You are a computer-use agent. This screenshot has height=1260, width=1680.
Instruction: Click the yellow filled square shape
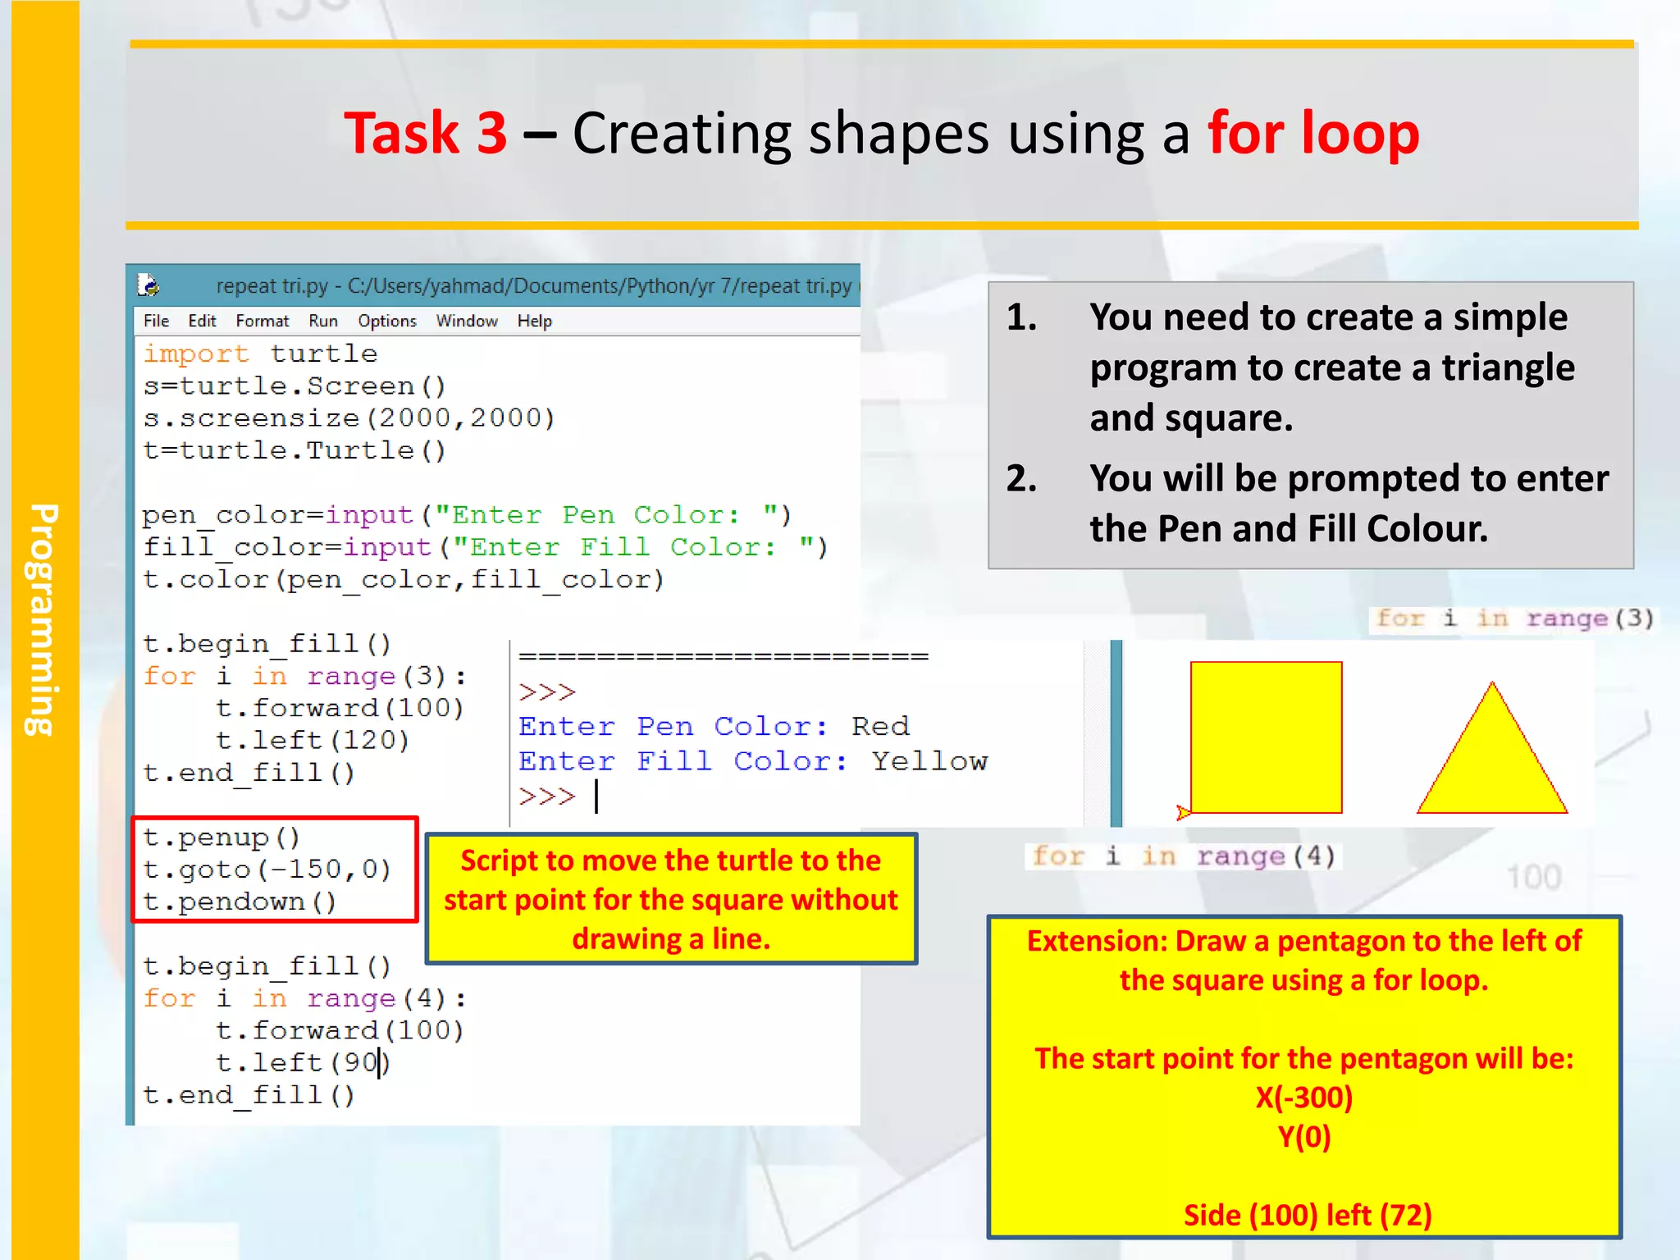coord(1266,737)
